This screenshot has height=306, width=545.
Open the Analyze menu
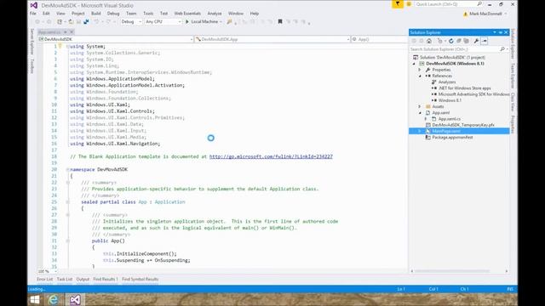(x=215, y=14)
